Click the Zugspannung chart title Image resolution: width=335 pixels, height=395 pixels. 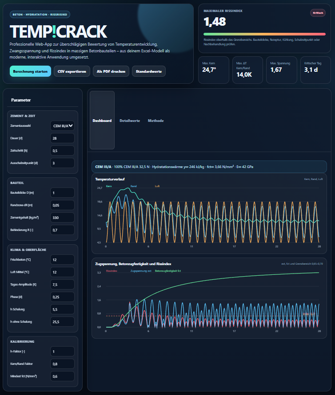(133, 264)
